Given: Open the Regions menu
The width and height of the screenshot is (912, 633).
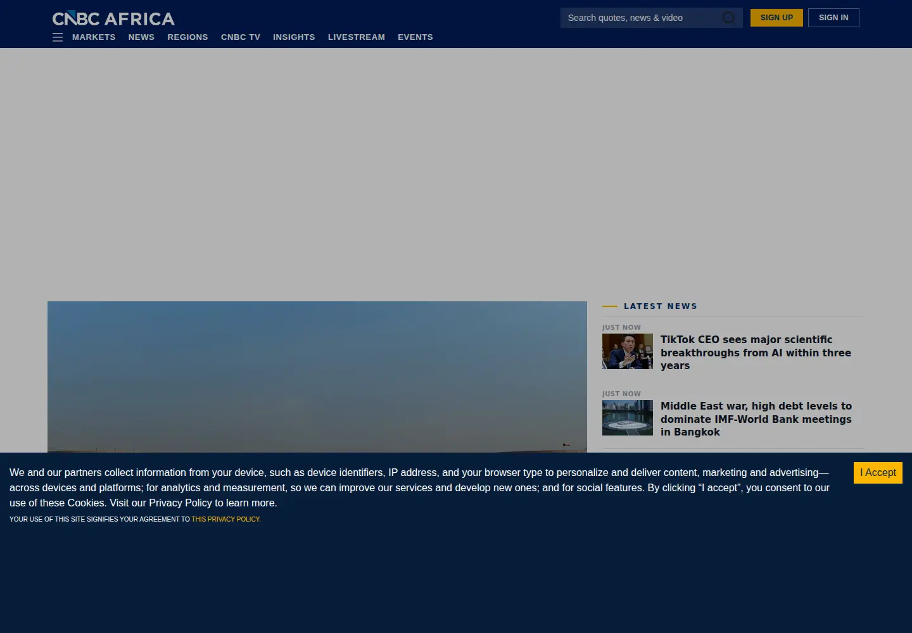Looking at the screenshot, I should tap(187, 37).
